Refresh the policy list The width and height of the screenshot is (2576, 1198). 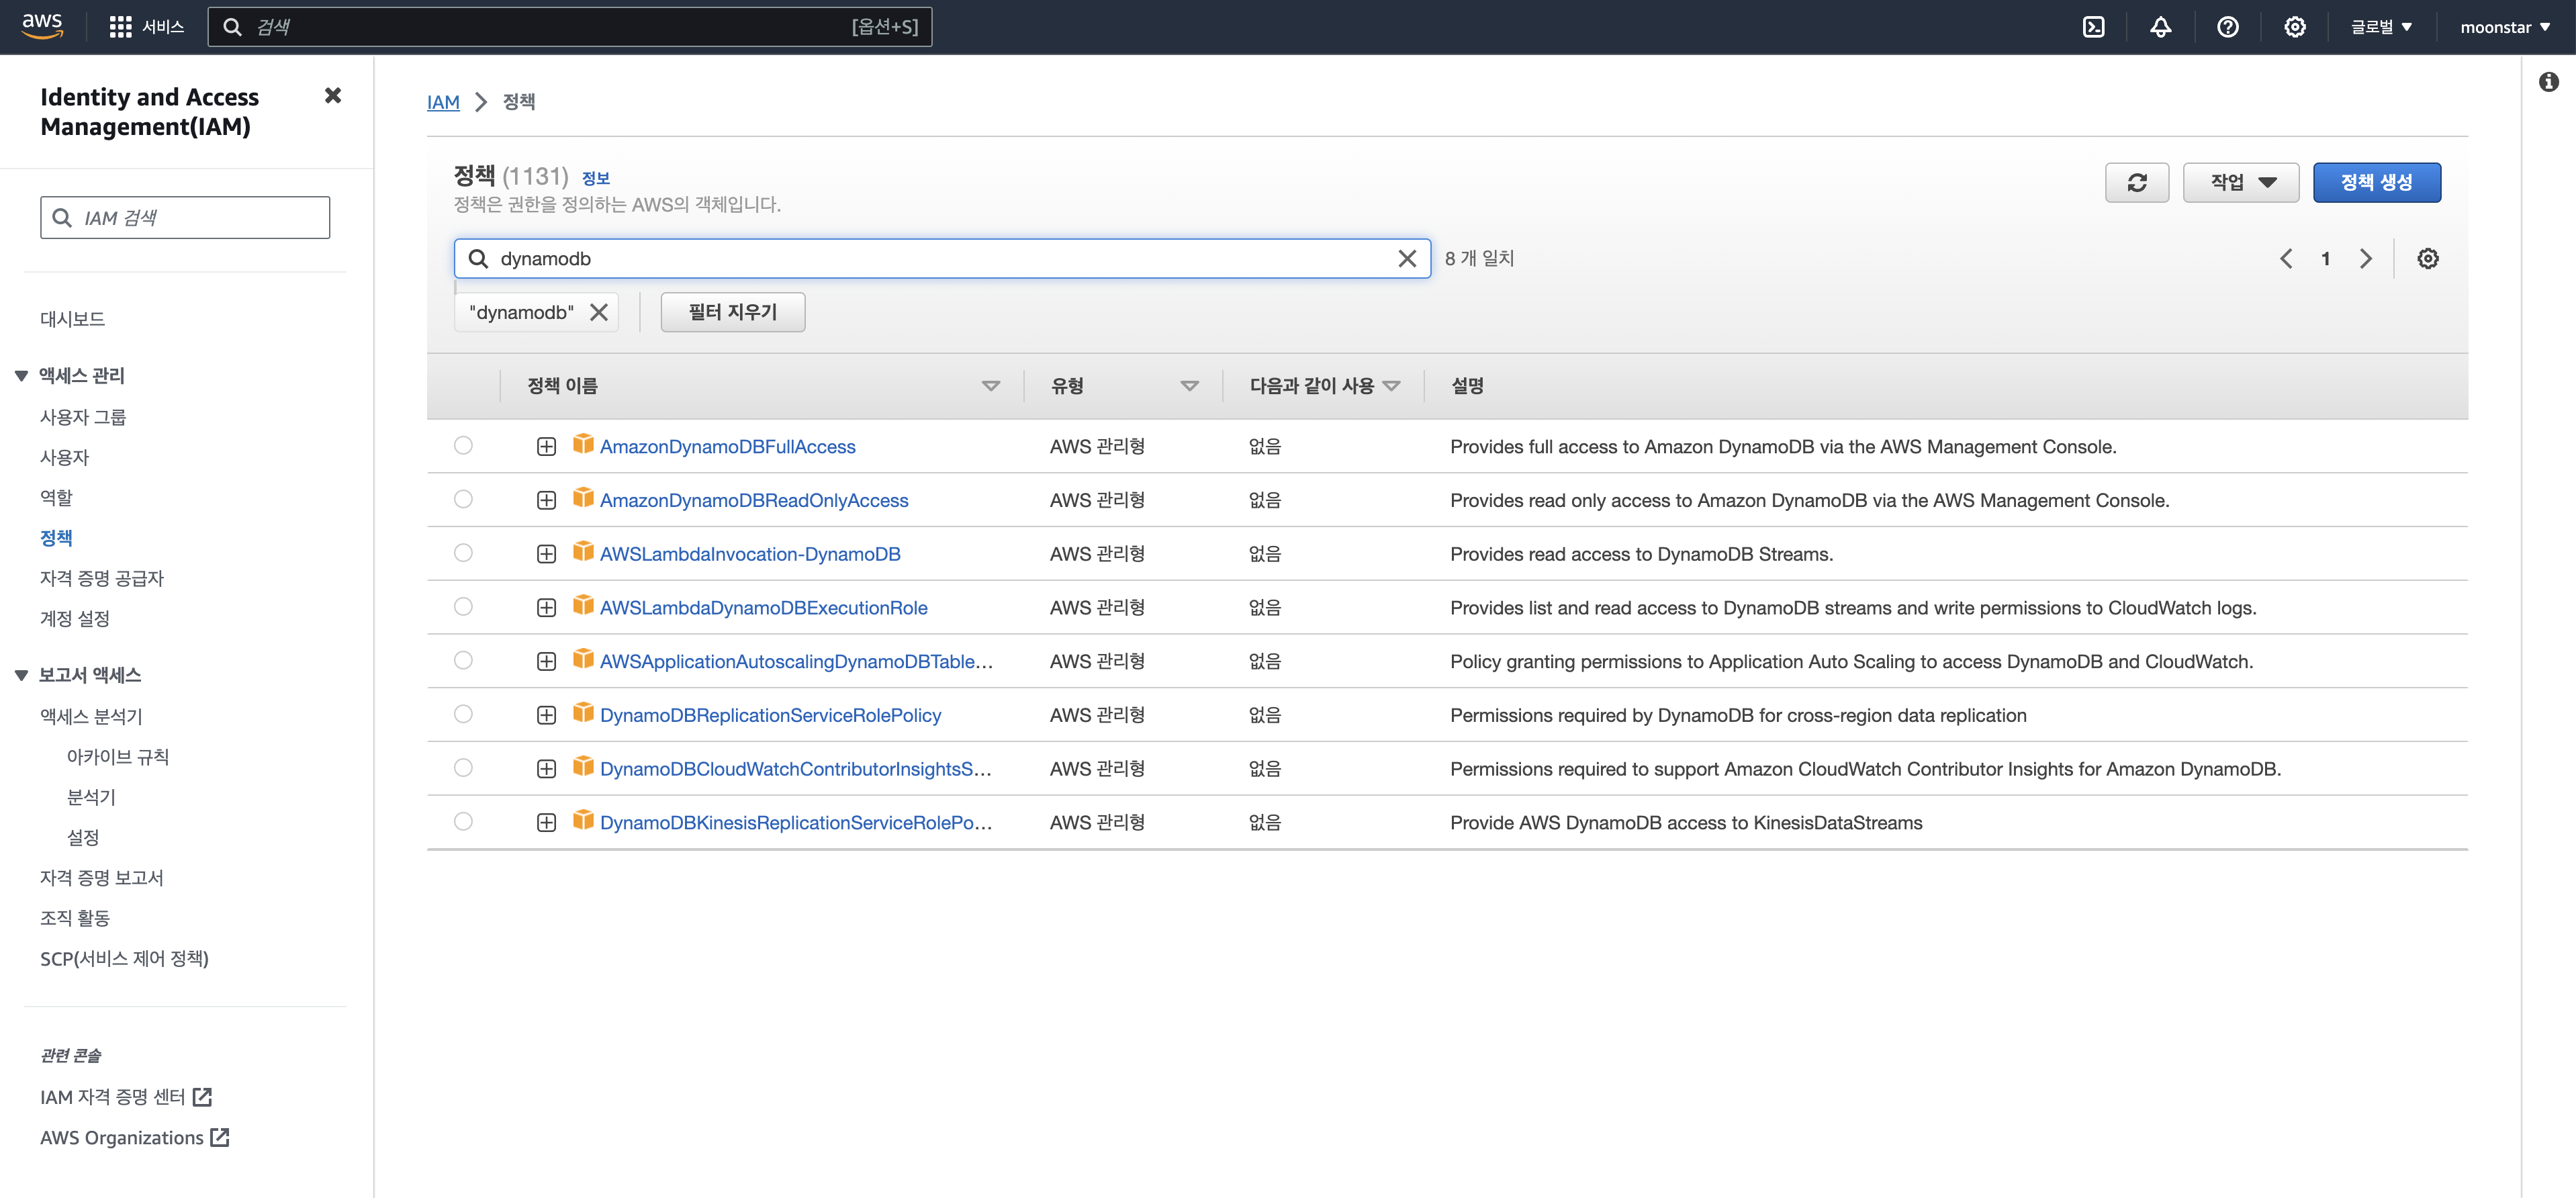(x=2136, y=182)
